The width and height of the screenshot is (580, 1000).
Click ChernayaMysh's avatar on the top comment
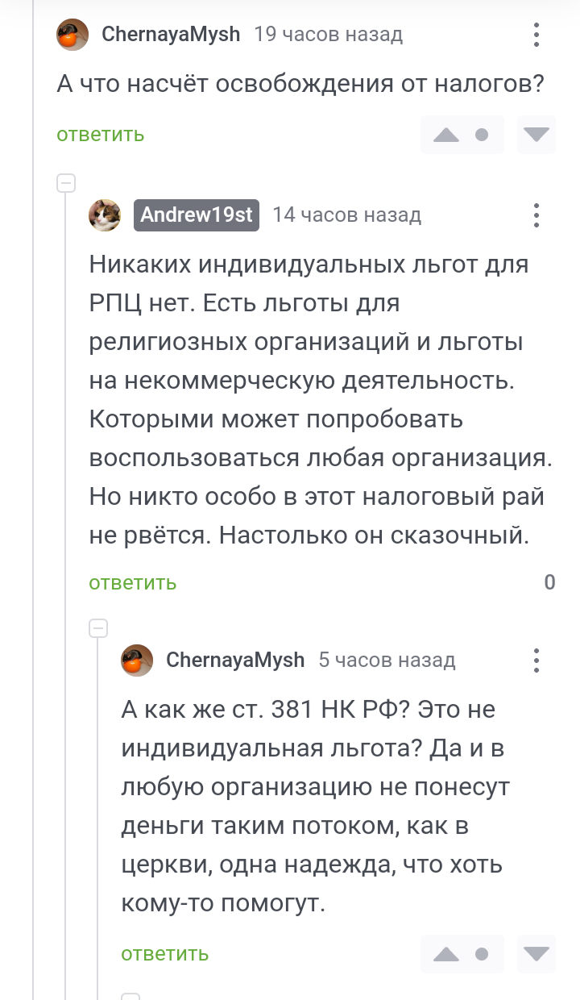click(x=72, y=35)
